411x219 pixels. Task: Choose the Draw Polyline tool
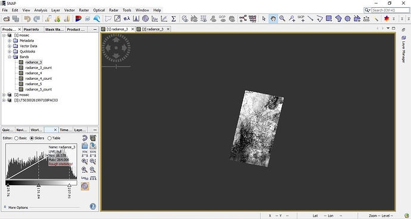(x=319, y=18)
